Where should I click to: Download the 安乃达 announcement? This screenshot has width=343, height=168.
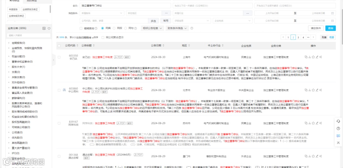coord(310,57)
